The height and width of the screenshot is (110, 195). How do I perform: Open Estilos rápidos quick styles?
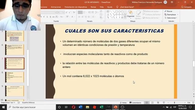(x=138, y=15)
